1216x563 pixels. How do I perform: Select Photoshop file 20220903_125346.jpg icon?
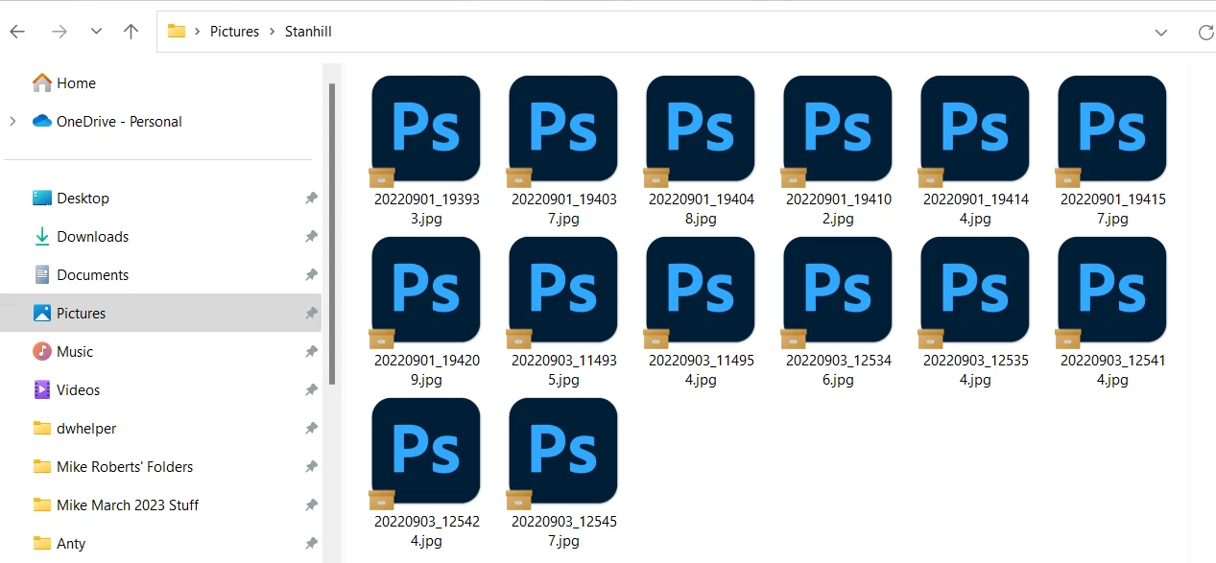pyautogui.click(x=838, y=291)
